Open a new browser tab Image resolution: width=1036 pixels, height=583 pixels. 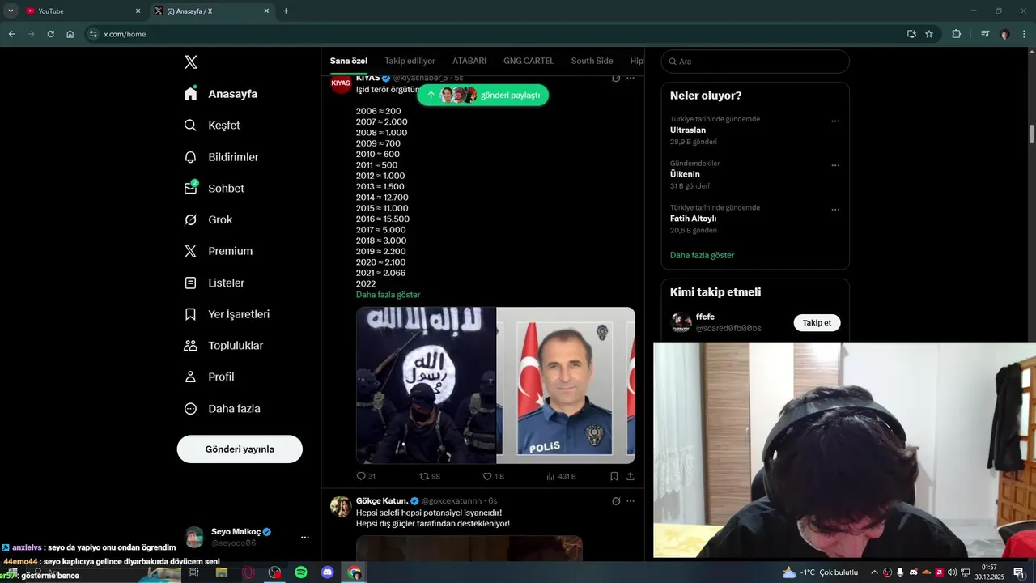click(x=286, y=11)
